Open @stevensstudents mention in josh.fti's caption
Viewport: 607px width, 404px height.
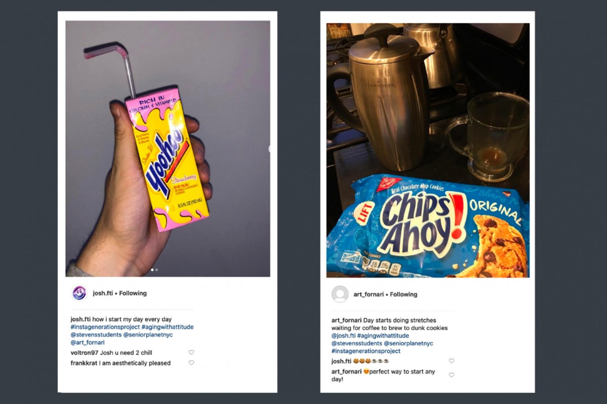coord(96,335)
